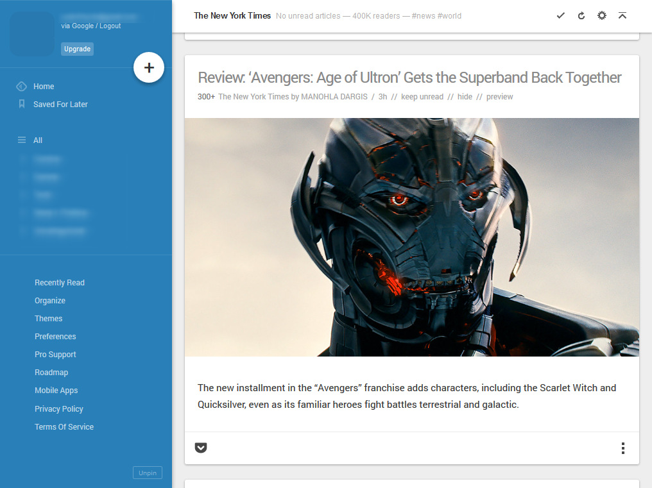Mark all articles as read
The image size is (652, 488).
[560, 15]
